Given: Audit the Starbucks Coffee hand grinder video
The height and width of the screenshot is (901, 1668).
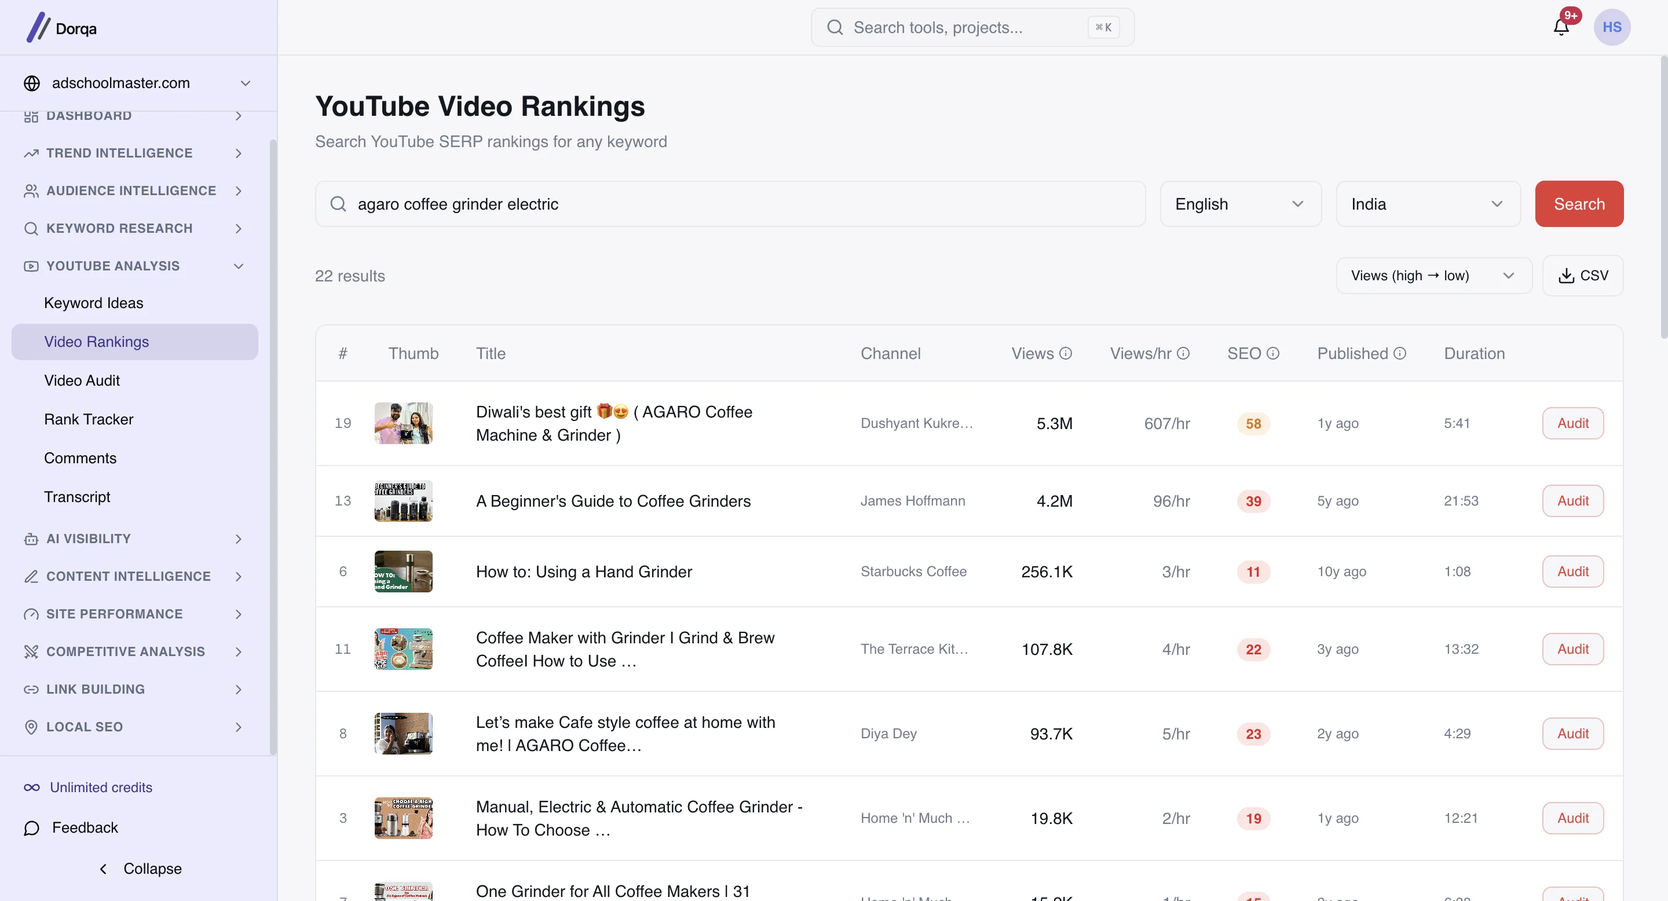Looking at the screenshot, I should 1573,572.
